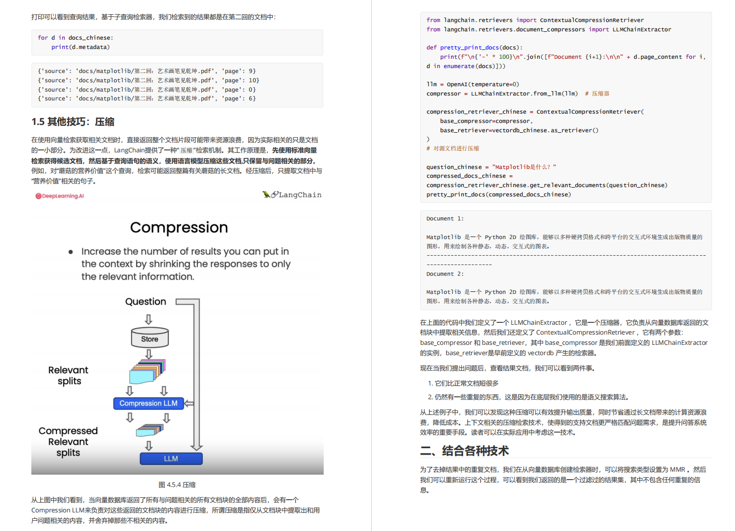Click the line 'base_compressor=compressor,'
This screenshot has width=735, height=531.
coord(486,121)
